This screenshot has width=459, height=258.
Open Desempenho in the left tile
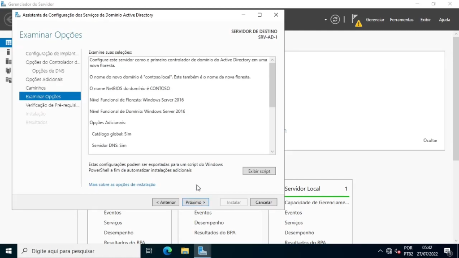coord(118,232)
